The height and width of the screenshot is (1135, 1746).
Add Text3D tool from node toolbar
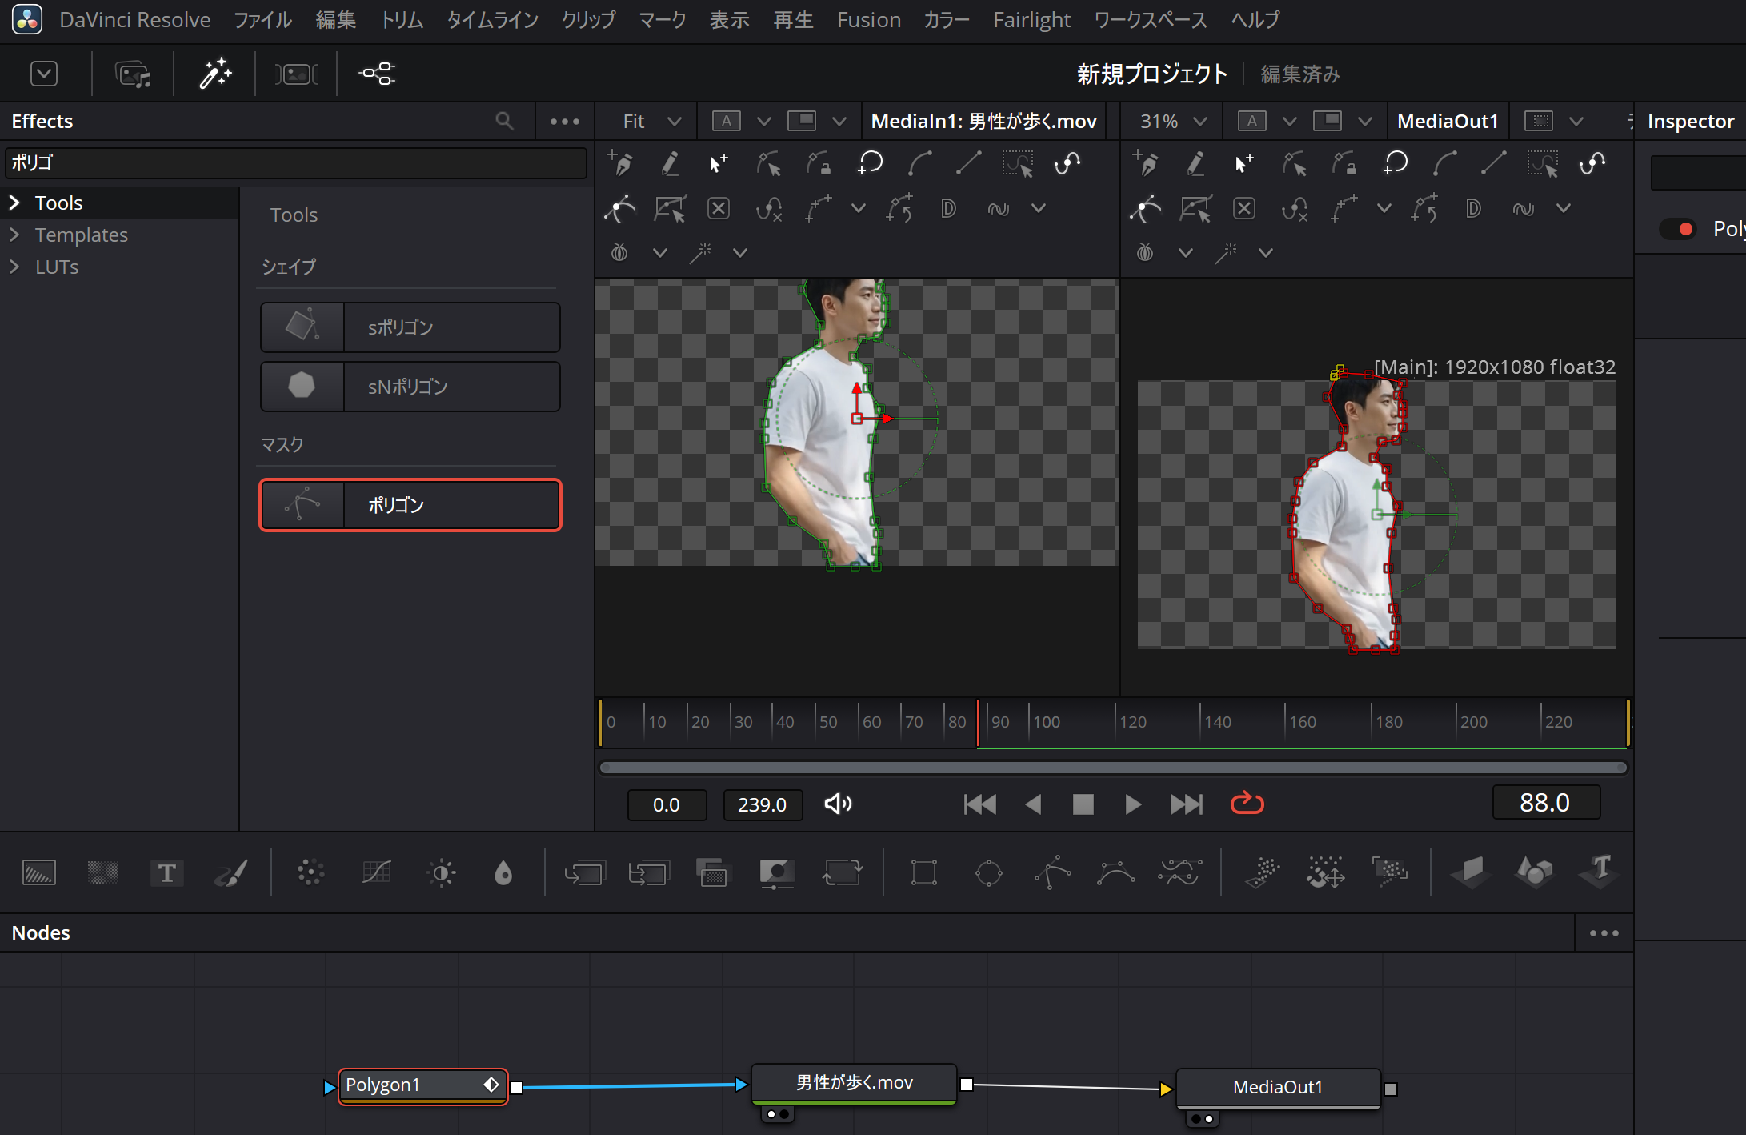1600,871
